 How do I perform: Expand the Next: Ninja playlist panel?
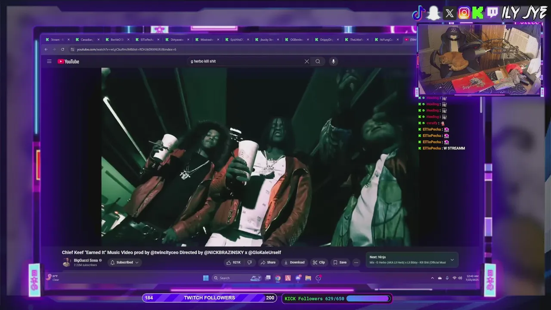click(x=452, y=260)
